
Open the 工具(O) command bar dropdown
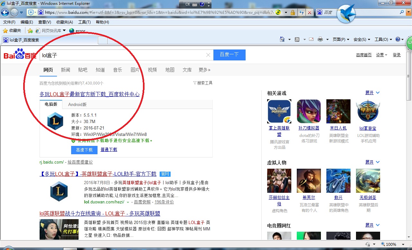click(x=383, y=39)
